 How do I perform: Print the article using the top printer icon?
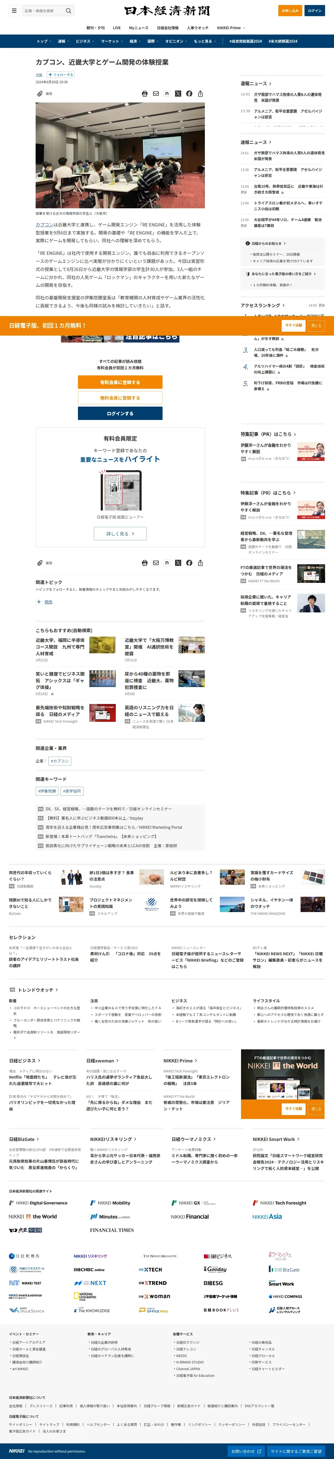pyautogui.click(x=144, y=94)
